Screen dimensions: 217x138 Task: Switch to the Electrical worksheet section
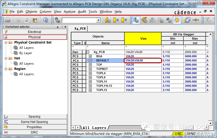pos(35,32)
